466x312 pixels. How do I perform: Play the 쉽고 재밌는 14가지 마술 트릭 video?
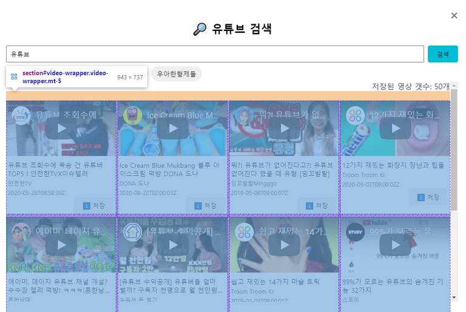[285, 245]
